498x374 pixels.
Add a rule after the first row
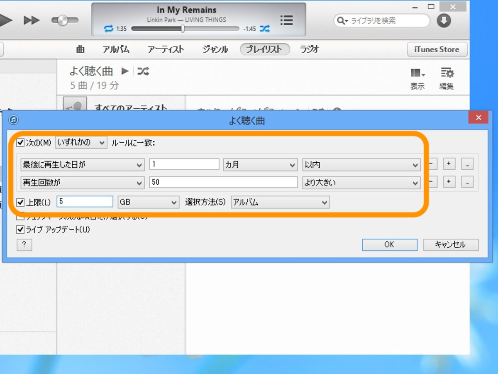449,164
